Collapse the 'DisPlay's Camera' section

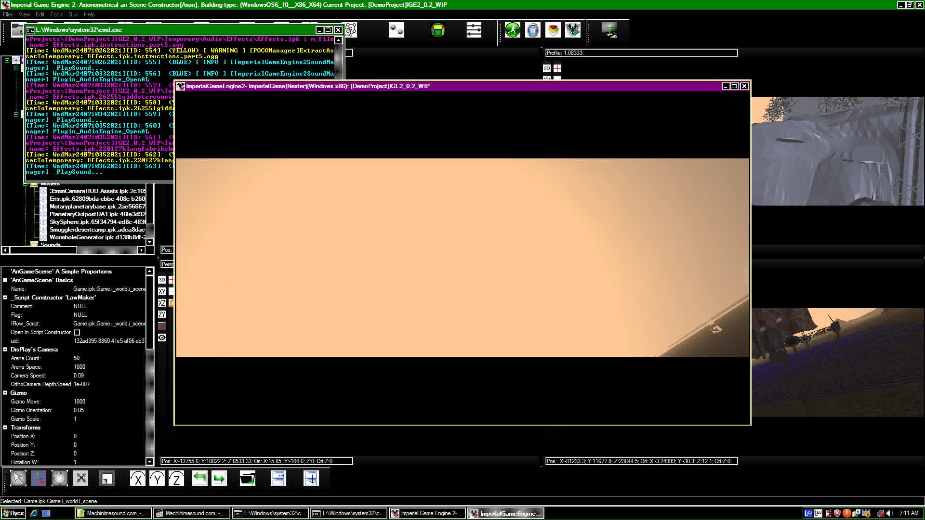coord(5,349)
